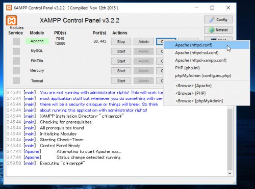Toggle the Tomcat service checkbox

16,80
